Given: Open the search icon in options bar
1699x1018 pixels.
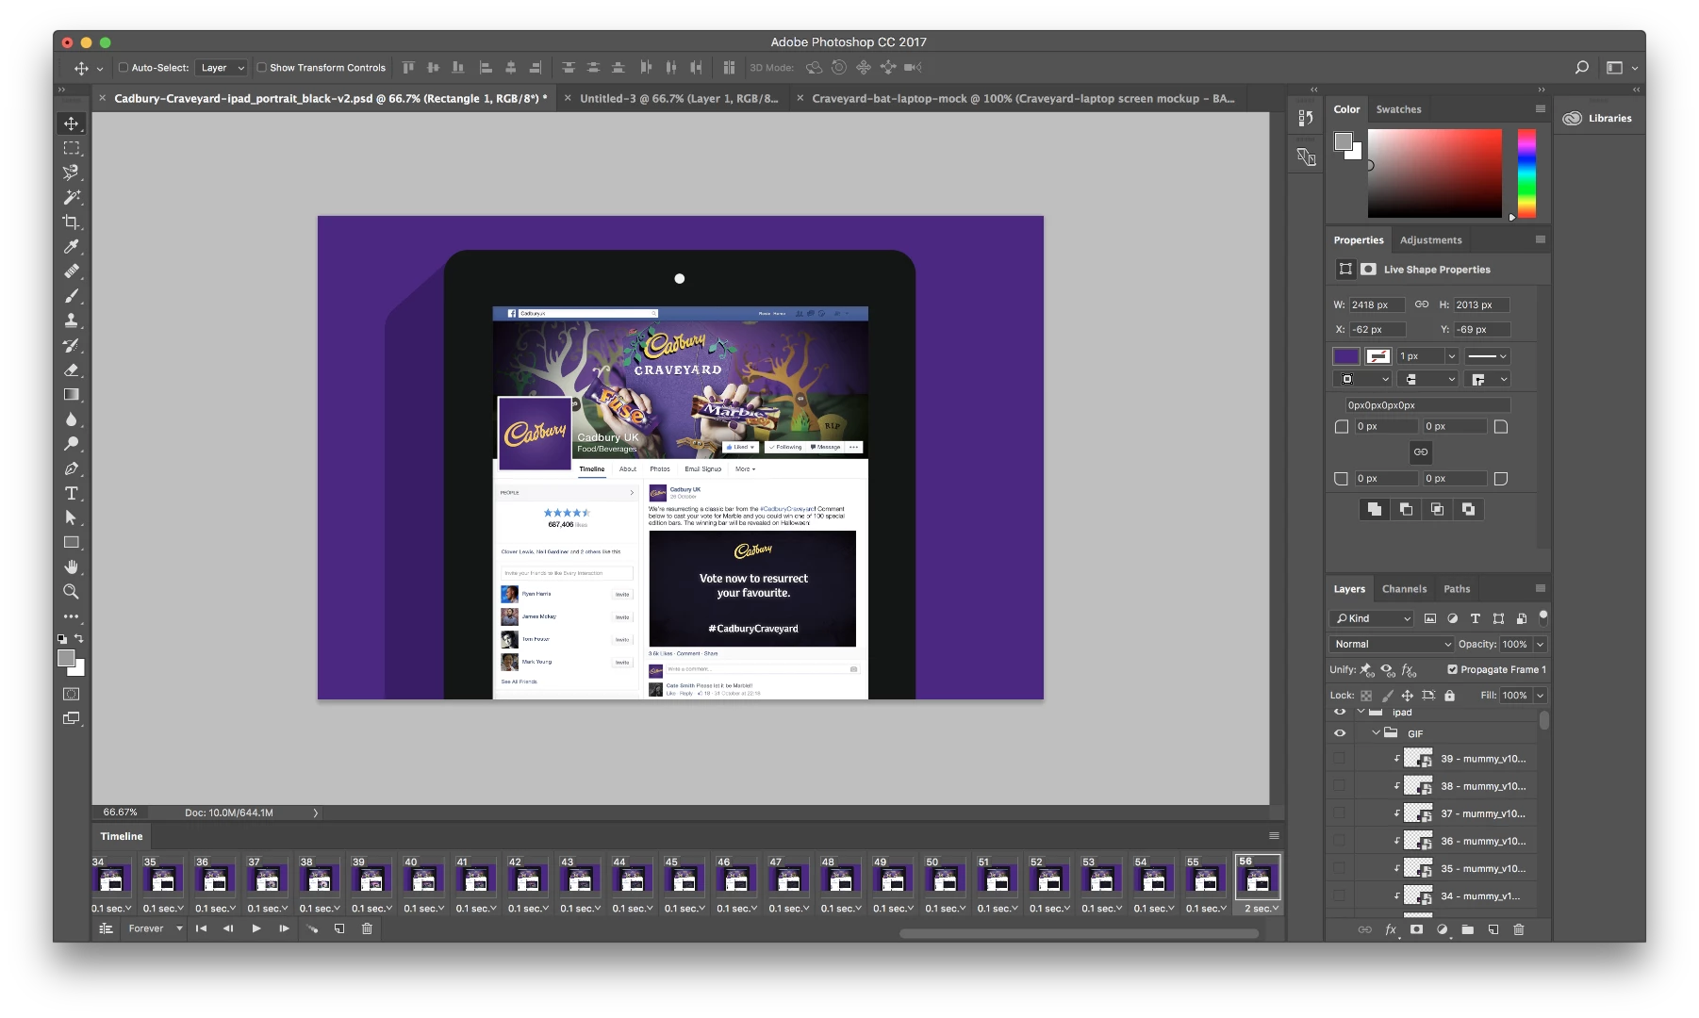Looking at the screenshot, I should 1581,67.
